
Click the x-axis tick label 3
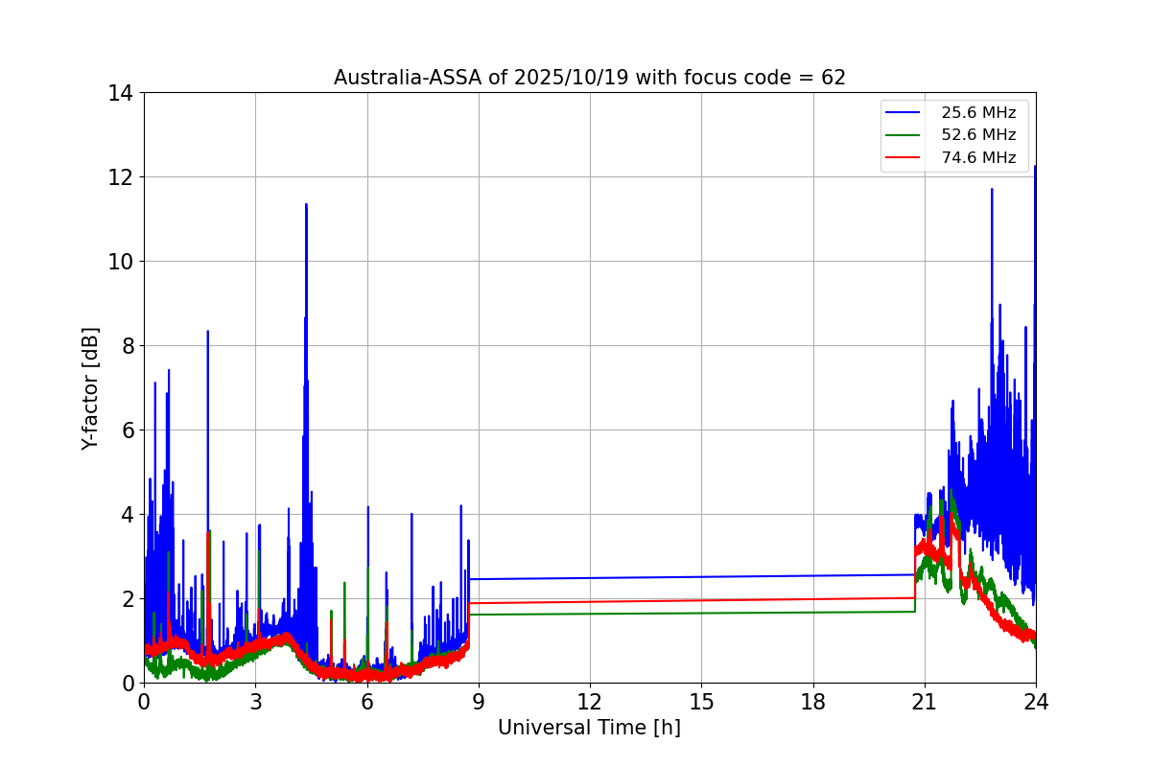coord(255,702)
